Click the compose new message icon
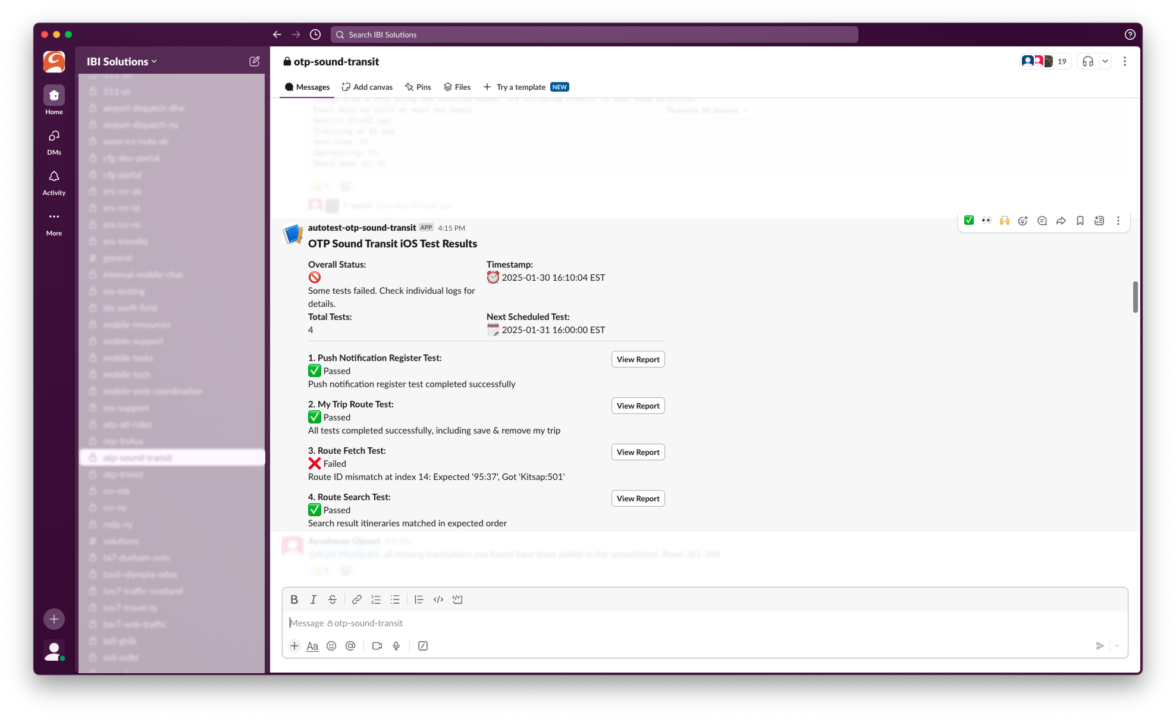Screen dimensions: 1176x719 coord(254,61)
